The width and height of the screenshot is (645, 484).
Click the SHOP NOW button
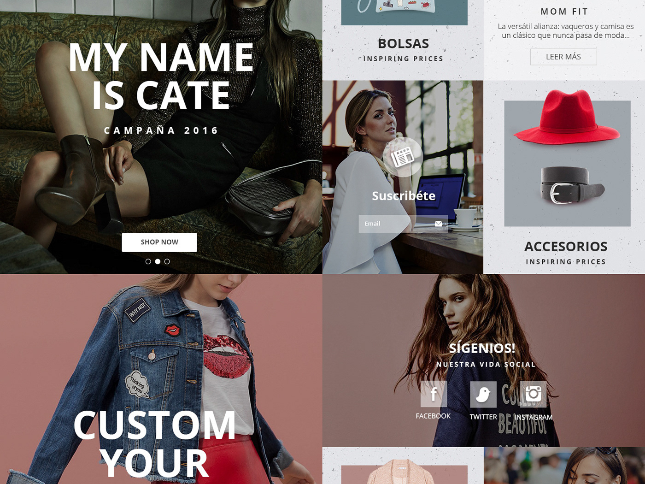click(159, 242)
